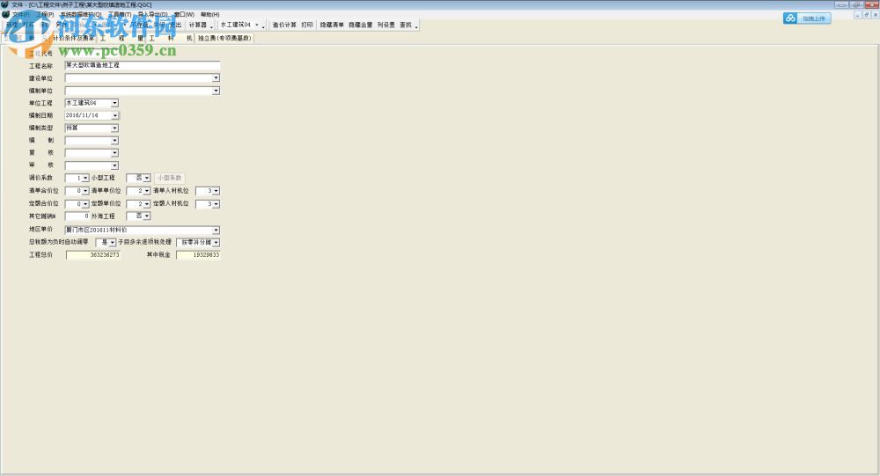Open the 定额单价位 dropdown
880x476 pixels.
pyautogui.click(x=146, y=204)
